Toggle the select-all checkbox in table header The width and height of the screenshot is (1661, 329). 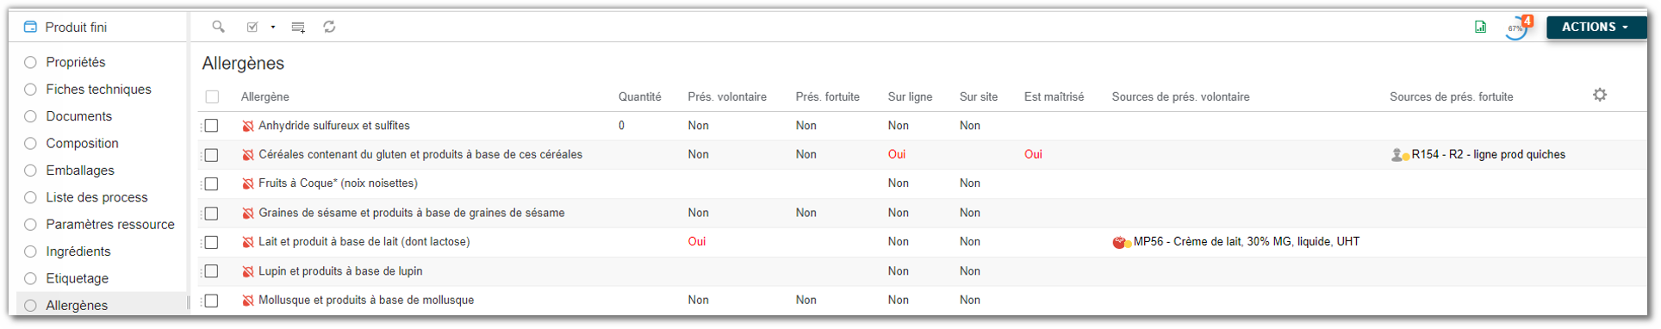(x=212, y=96)
